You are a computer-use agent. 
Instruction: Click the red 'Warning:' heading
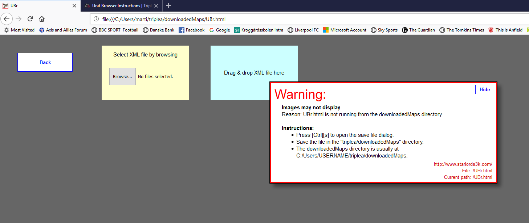pyautogui.click(x=300, y=94)
